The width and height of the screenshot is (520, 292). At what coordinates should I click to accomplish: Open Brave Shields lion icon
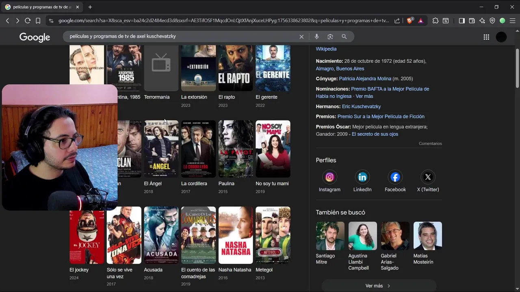pos(410,21)
